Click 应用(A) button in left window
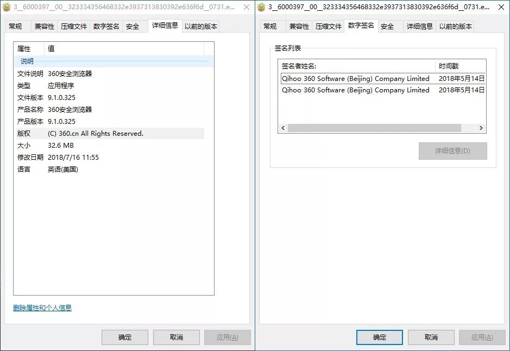This screenshot has height=351, width=510. click(x=228, y=337)
